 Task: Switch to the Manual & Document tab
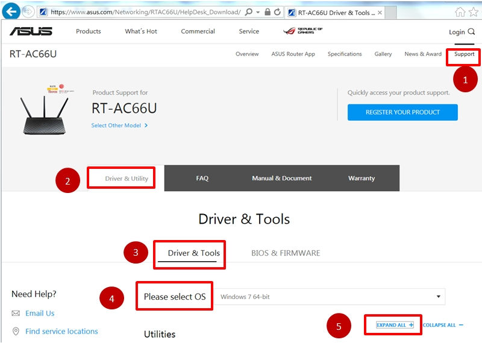tap(282, 178)
